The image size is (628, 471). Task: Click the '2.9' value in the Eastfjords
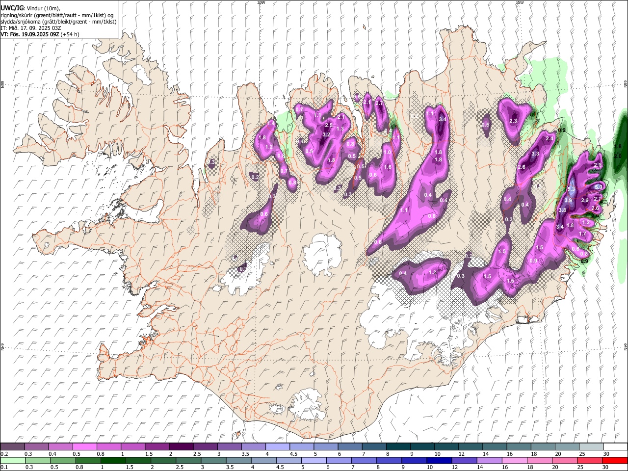[585, 201]
